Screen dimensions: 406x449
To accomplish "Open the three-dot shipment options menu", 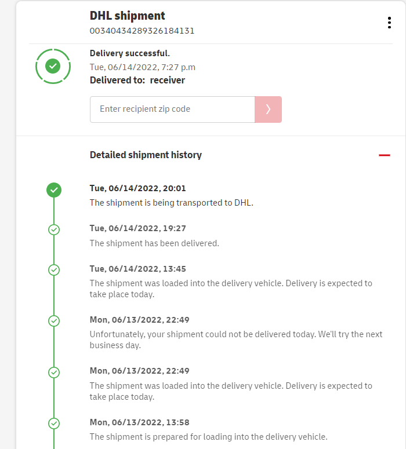I will (389, 23).
